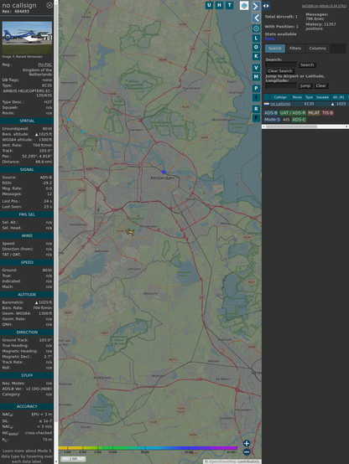Screen dimensions: 349x464
Task: Open the Columns tab
Action: click(317, 49)
